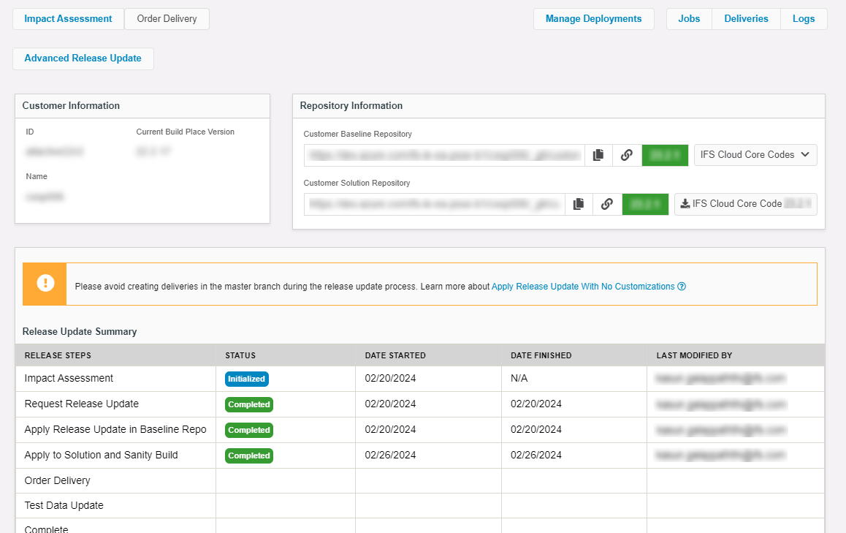The height and width of the screenshot is (533, 846).
Task: Click the green Baseline Repository version badge
Action: 665,155
